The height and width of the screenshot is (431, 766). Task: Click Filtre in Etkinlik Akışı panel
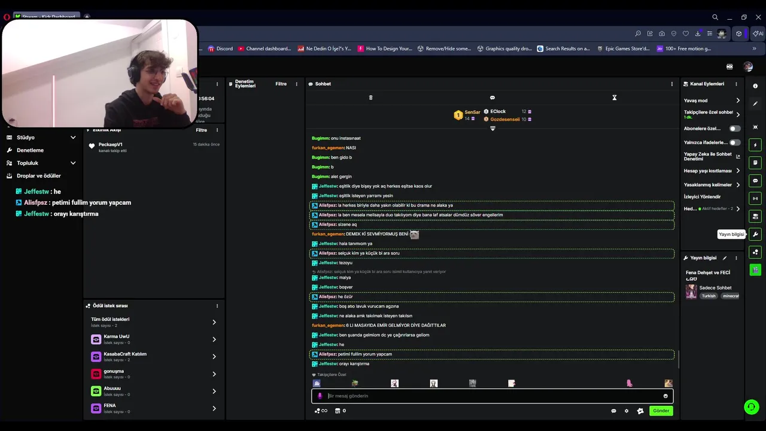pyautogui.click(x=201, y=130)
